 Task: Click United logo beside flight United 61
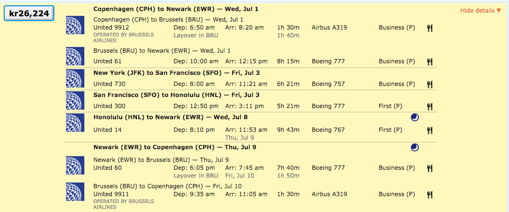click(73, 56)
